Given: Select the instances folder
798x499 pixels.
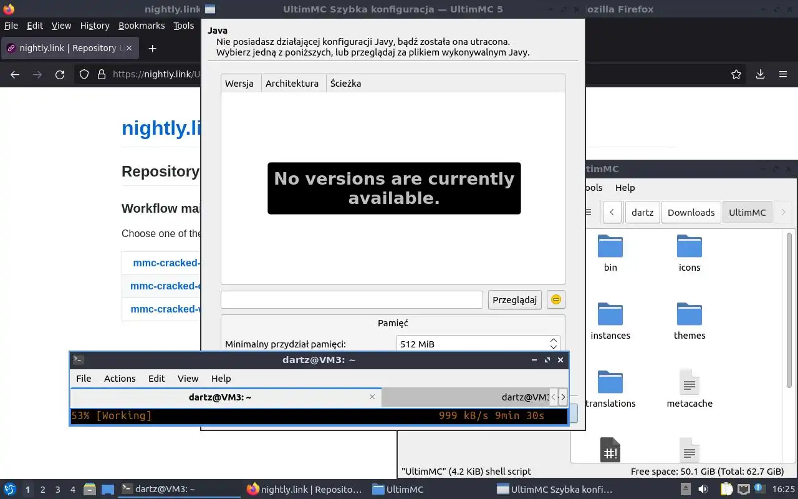Looking at the screenshot, I should coord(610,321).
